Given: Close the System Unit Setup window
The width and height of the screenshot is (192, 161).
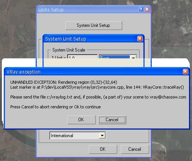Looking at the screenshot, I should (140, 39).
